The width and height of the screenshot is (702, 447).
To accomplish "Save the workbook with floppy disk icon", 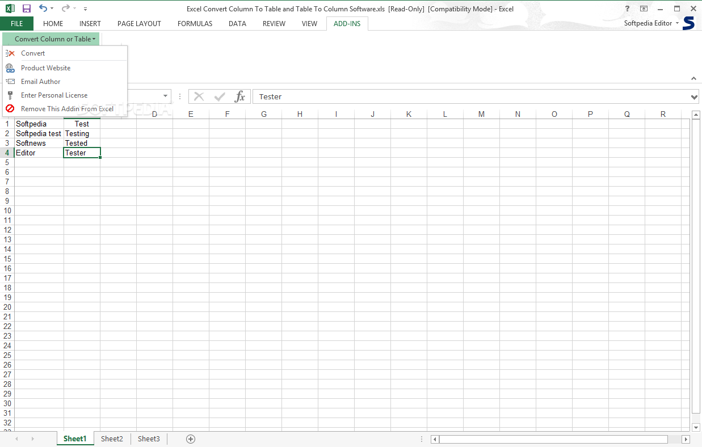I will (x=26, y=9).
